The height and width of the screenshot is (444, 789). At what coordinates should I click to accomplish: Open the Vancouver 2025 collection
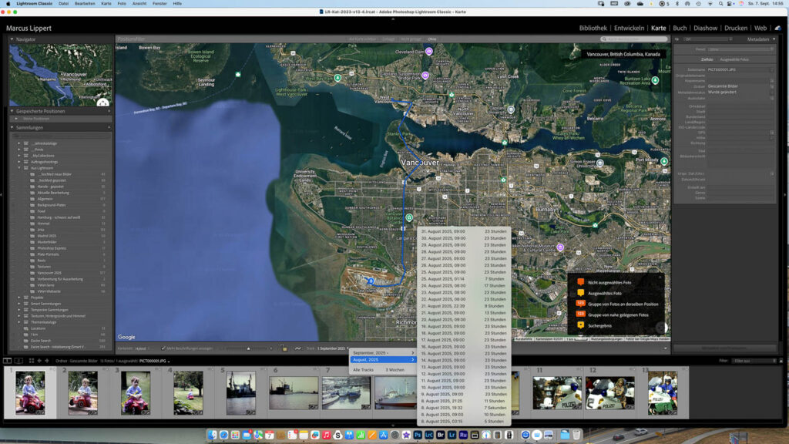49,273
